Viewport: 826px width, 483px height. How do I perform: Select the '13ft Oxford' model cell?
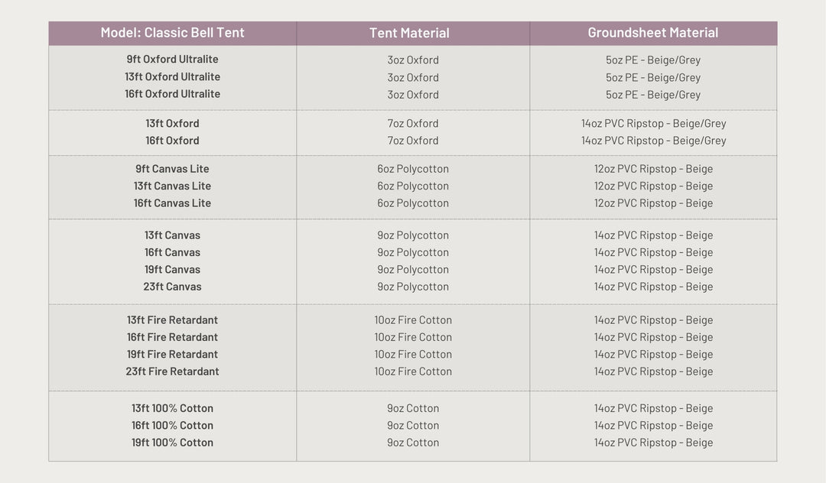(x=172, y=123)
